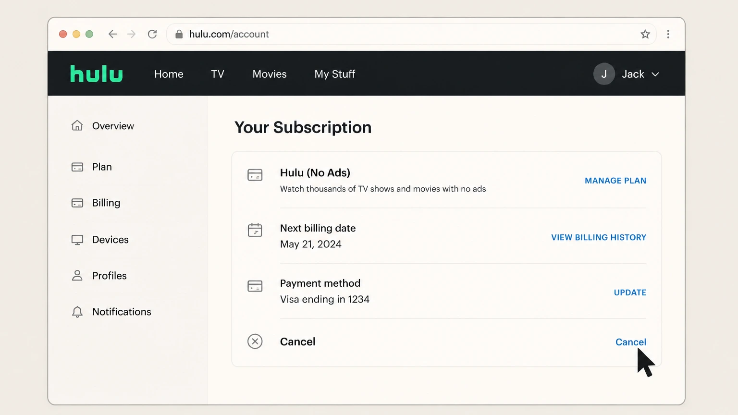Screen dimensions: 738x415
Task: Click VIEW BILLING HISTORY
Action: point(599,237)
